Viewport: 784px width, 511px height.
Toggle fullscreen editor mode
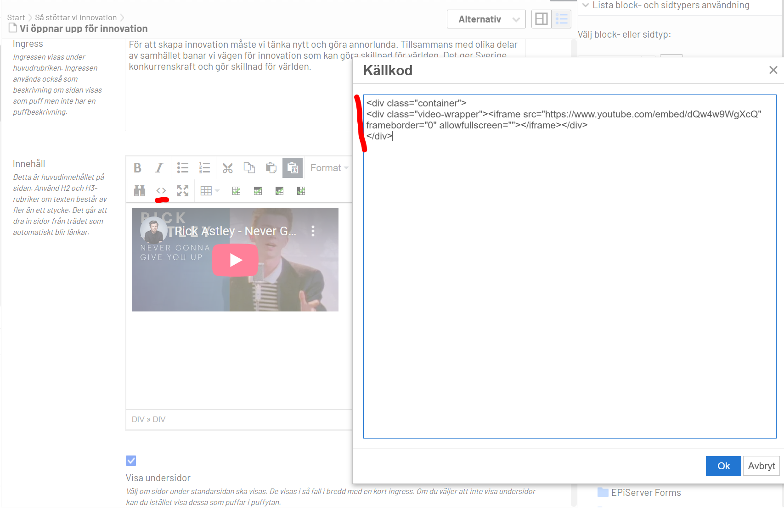pyautogui.click(x=183, y=191)
